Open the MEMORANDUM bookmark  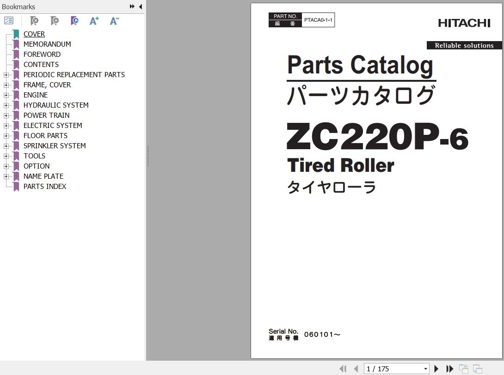(47, 44)
